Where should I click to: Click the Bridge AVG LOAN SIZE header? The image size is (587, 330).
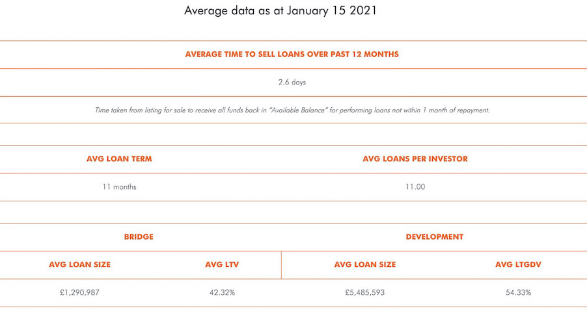pyautogui.click(x=80, y=264)
